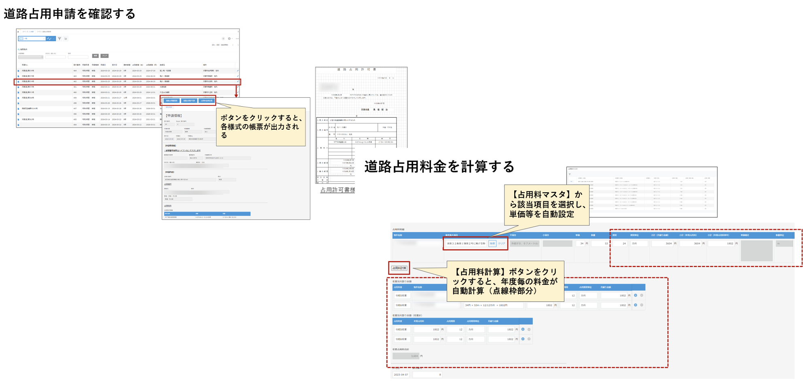The image size is (810, 383).
Task: Open the app settings gear icon
Action: [229, 39]
